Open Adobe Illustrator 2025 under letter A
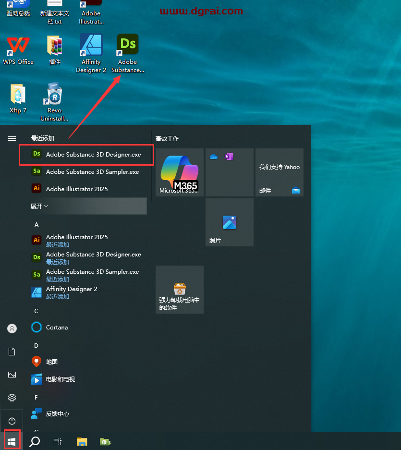Viewport: 401px width, 450px height. [88, 240]
